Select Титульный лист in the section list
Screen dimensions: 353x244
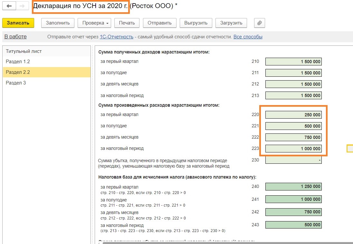pyautogui.click(x=24, y=51)
